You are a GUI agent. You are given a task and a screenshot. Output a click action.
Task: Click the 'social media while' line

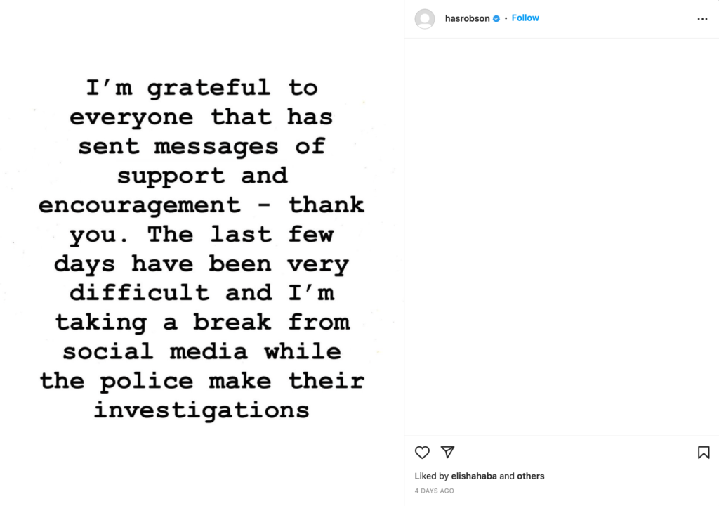(x=202, y=351)
